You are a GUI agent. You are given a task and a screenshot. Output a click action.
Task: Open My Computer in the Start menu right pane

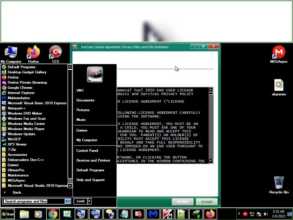(87, 140)
